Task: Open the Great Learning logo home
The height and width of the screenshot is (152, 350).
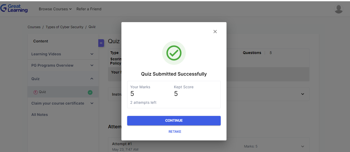Action: click(14, 8)
